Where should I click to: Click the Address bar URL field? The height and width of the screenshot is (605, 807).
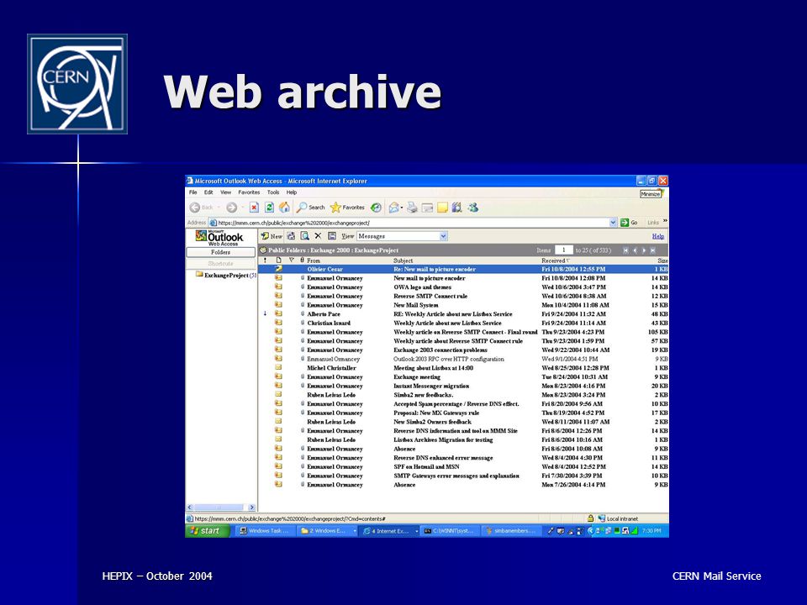click(x=412, y=223)
